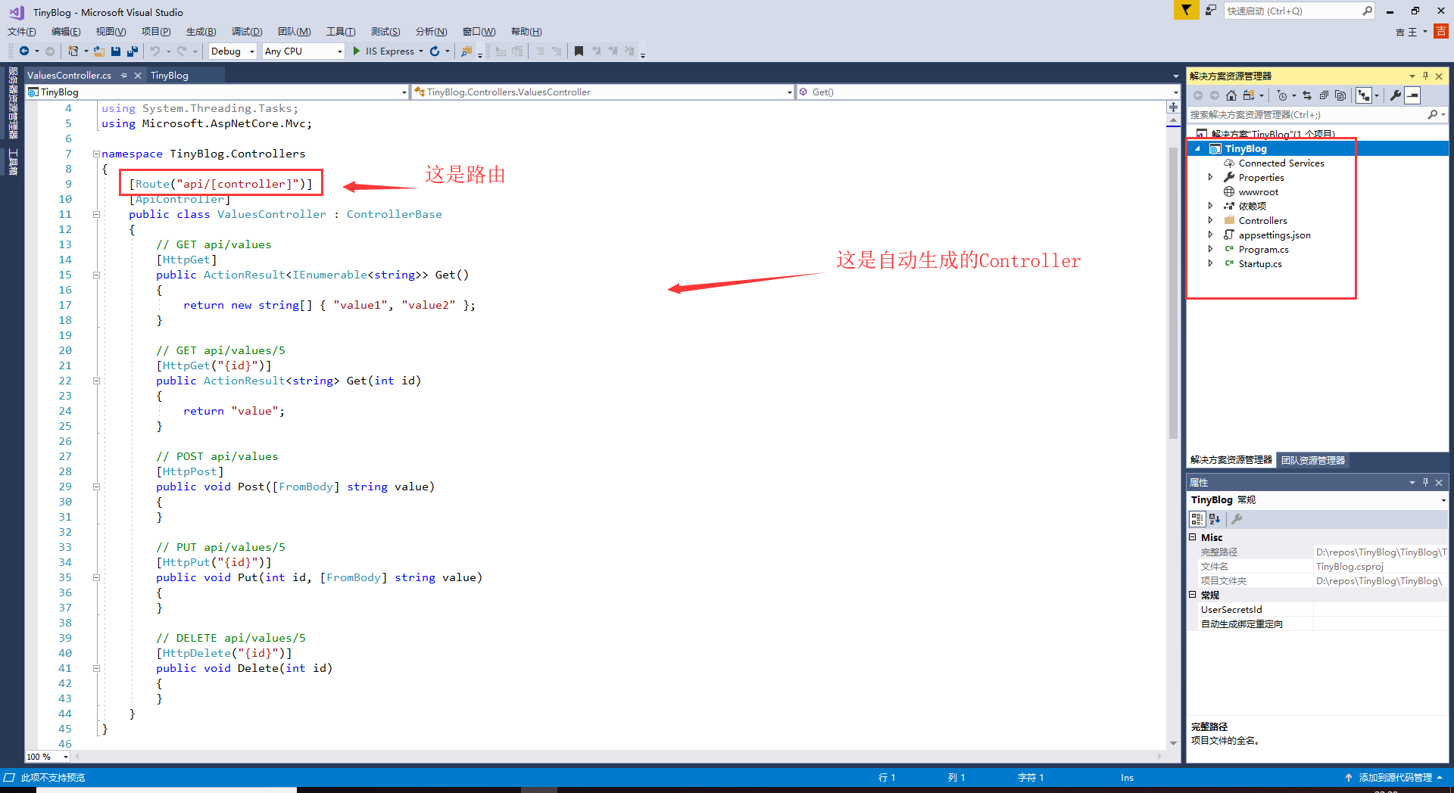Click the Undo toolbar icon

(155, 51)
